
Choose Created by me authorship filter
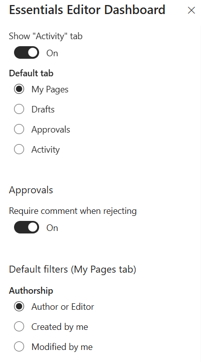pyautogui.click(x=19, y=327)
